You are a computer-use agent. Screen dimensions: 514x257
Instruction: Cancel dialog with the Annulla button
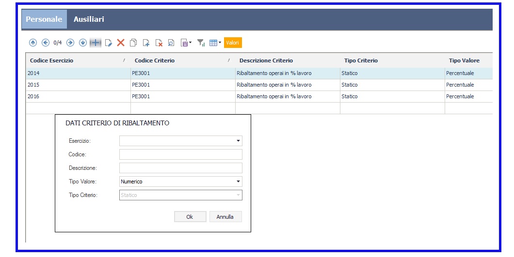pyautogui.click(x=225, y=217)
